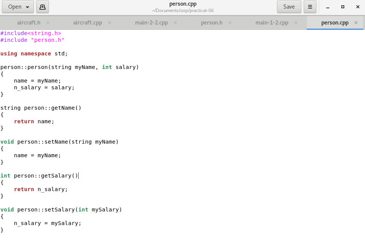Switch to the aircraft.h tab
The height and width of the screenshot is (245, 365).
[x=29, y=22]
